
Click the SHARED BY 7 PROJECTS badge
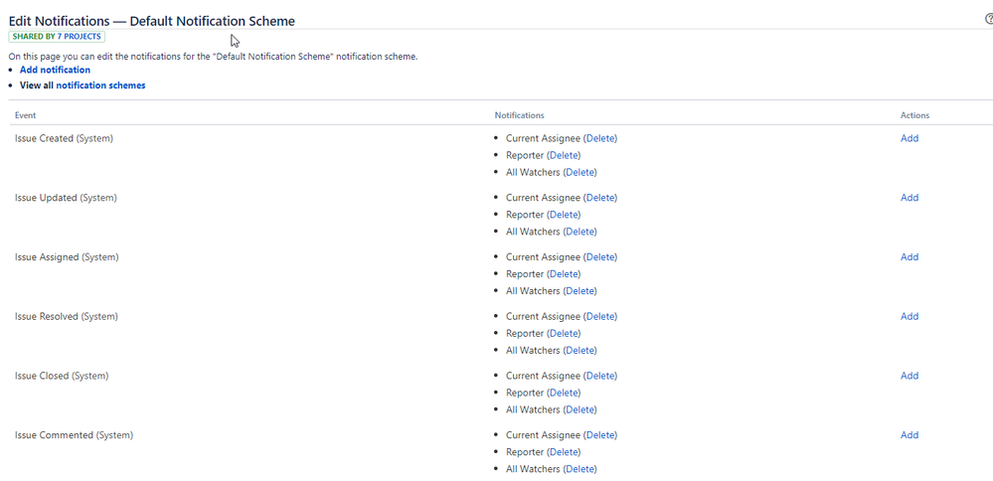(x=57, y=37)
